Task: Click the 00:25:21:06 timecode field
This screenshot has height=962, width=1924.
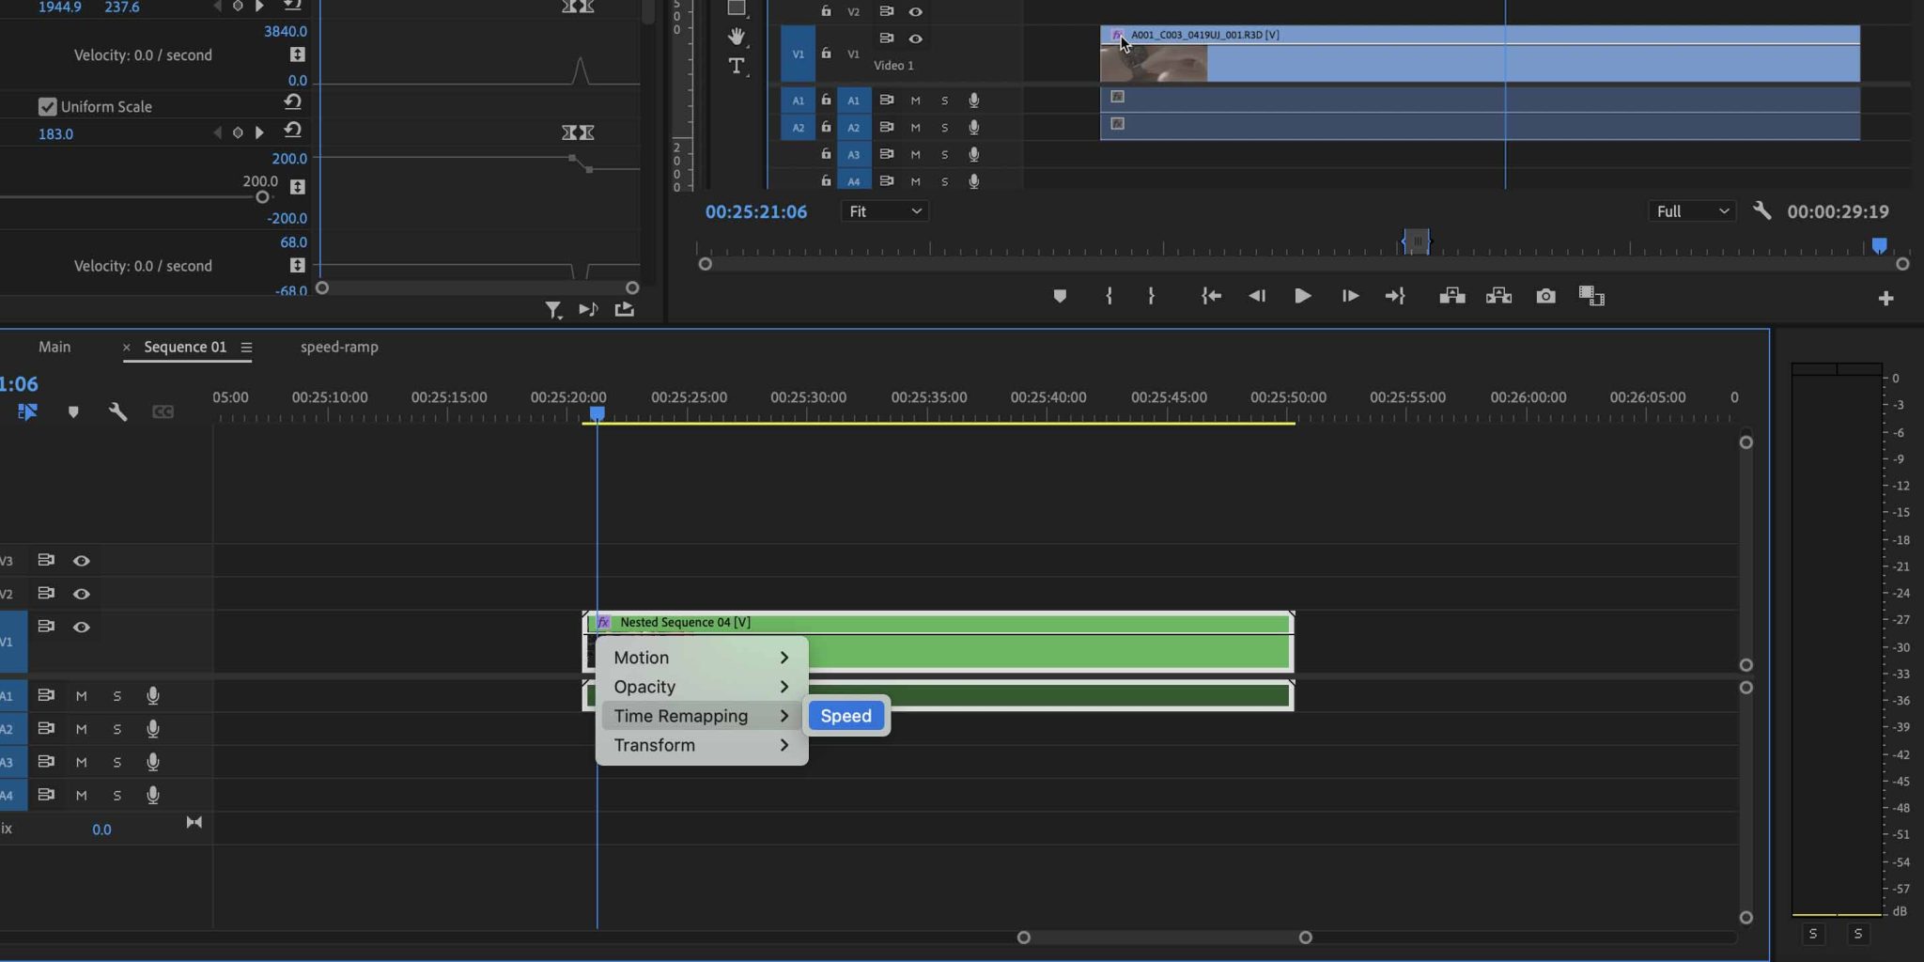Action: click(x=756, y=211)
